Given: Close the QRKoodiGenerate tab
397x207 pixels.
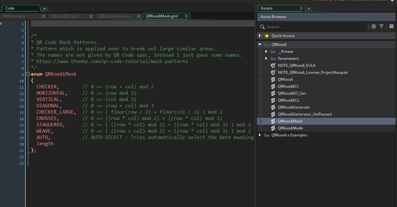Looking at the screenshot, I should point(139,16).
